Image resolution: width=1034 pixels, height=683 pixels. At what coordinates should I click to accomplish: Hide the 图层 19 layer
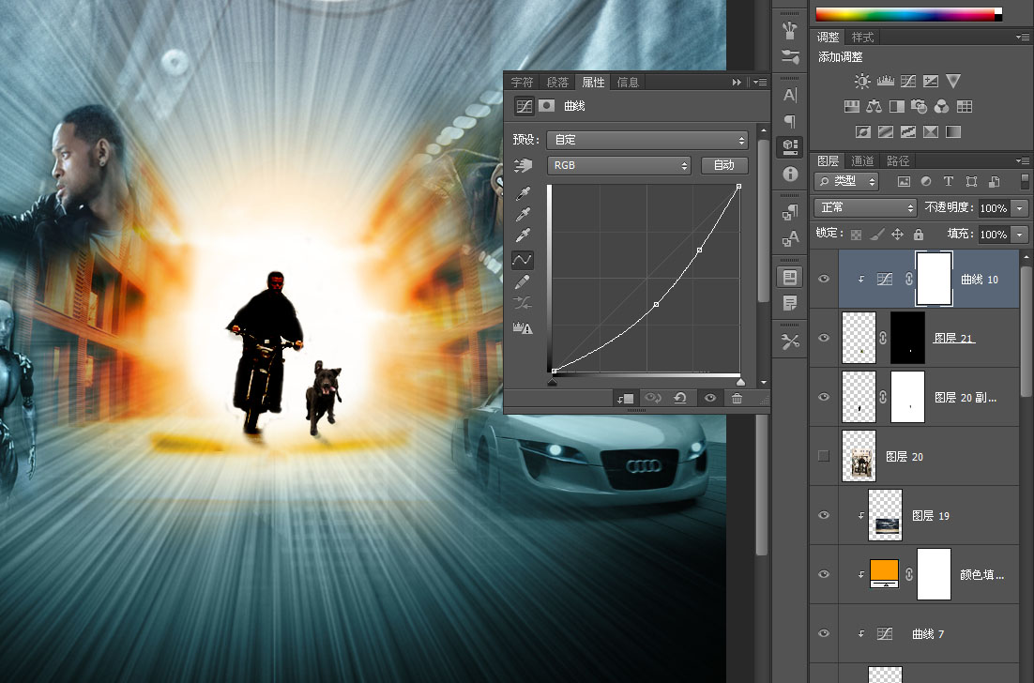[824, 515]
